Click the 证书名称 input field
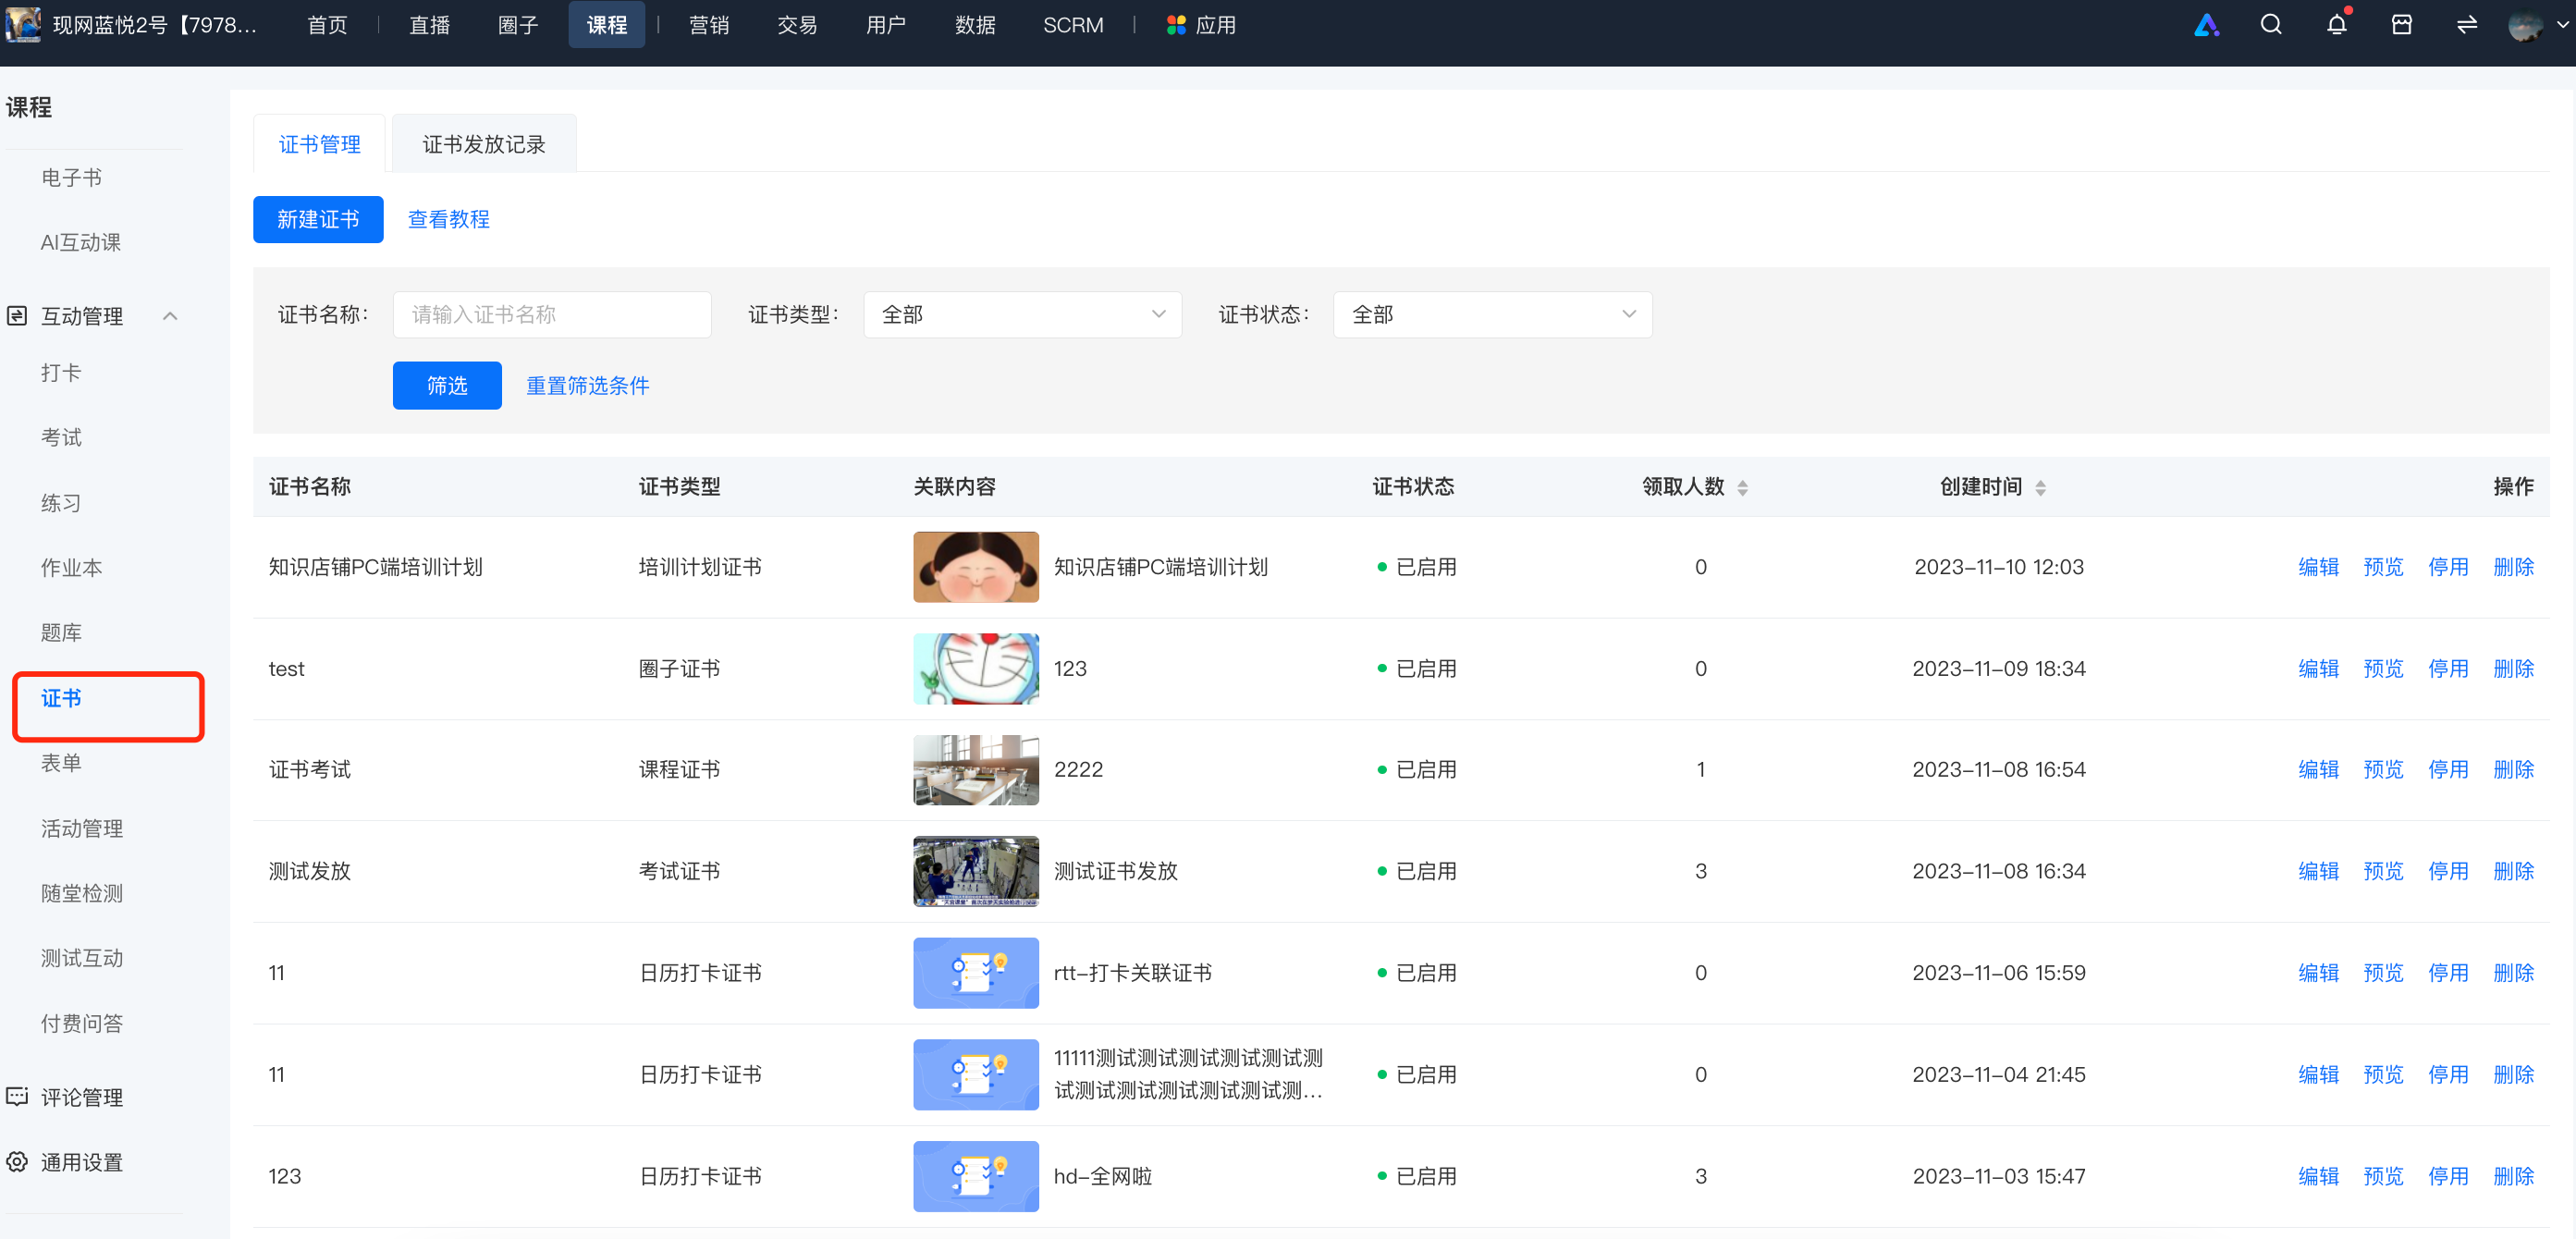This screenshot has width=2576, height=1239. pyautogui.click(x=552, y=315)
